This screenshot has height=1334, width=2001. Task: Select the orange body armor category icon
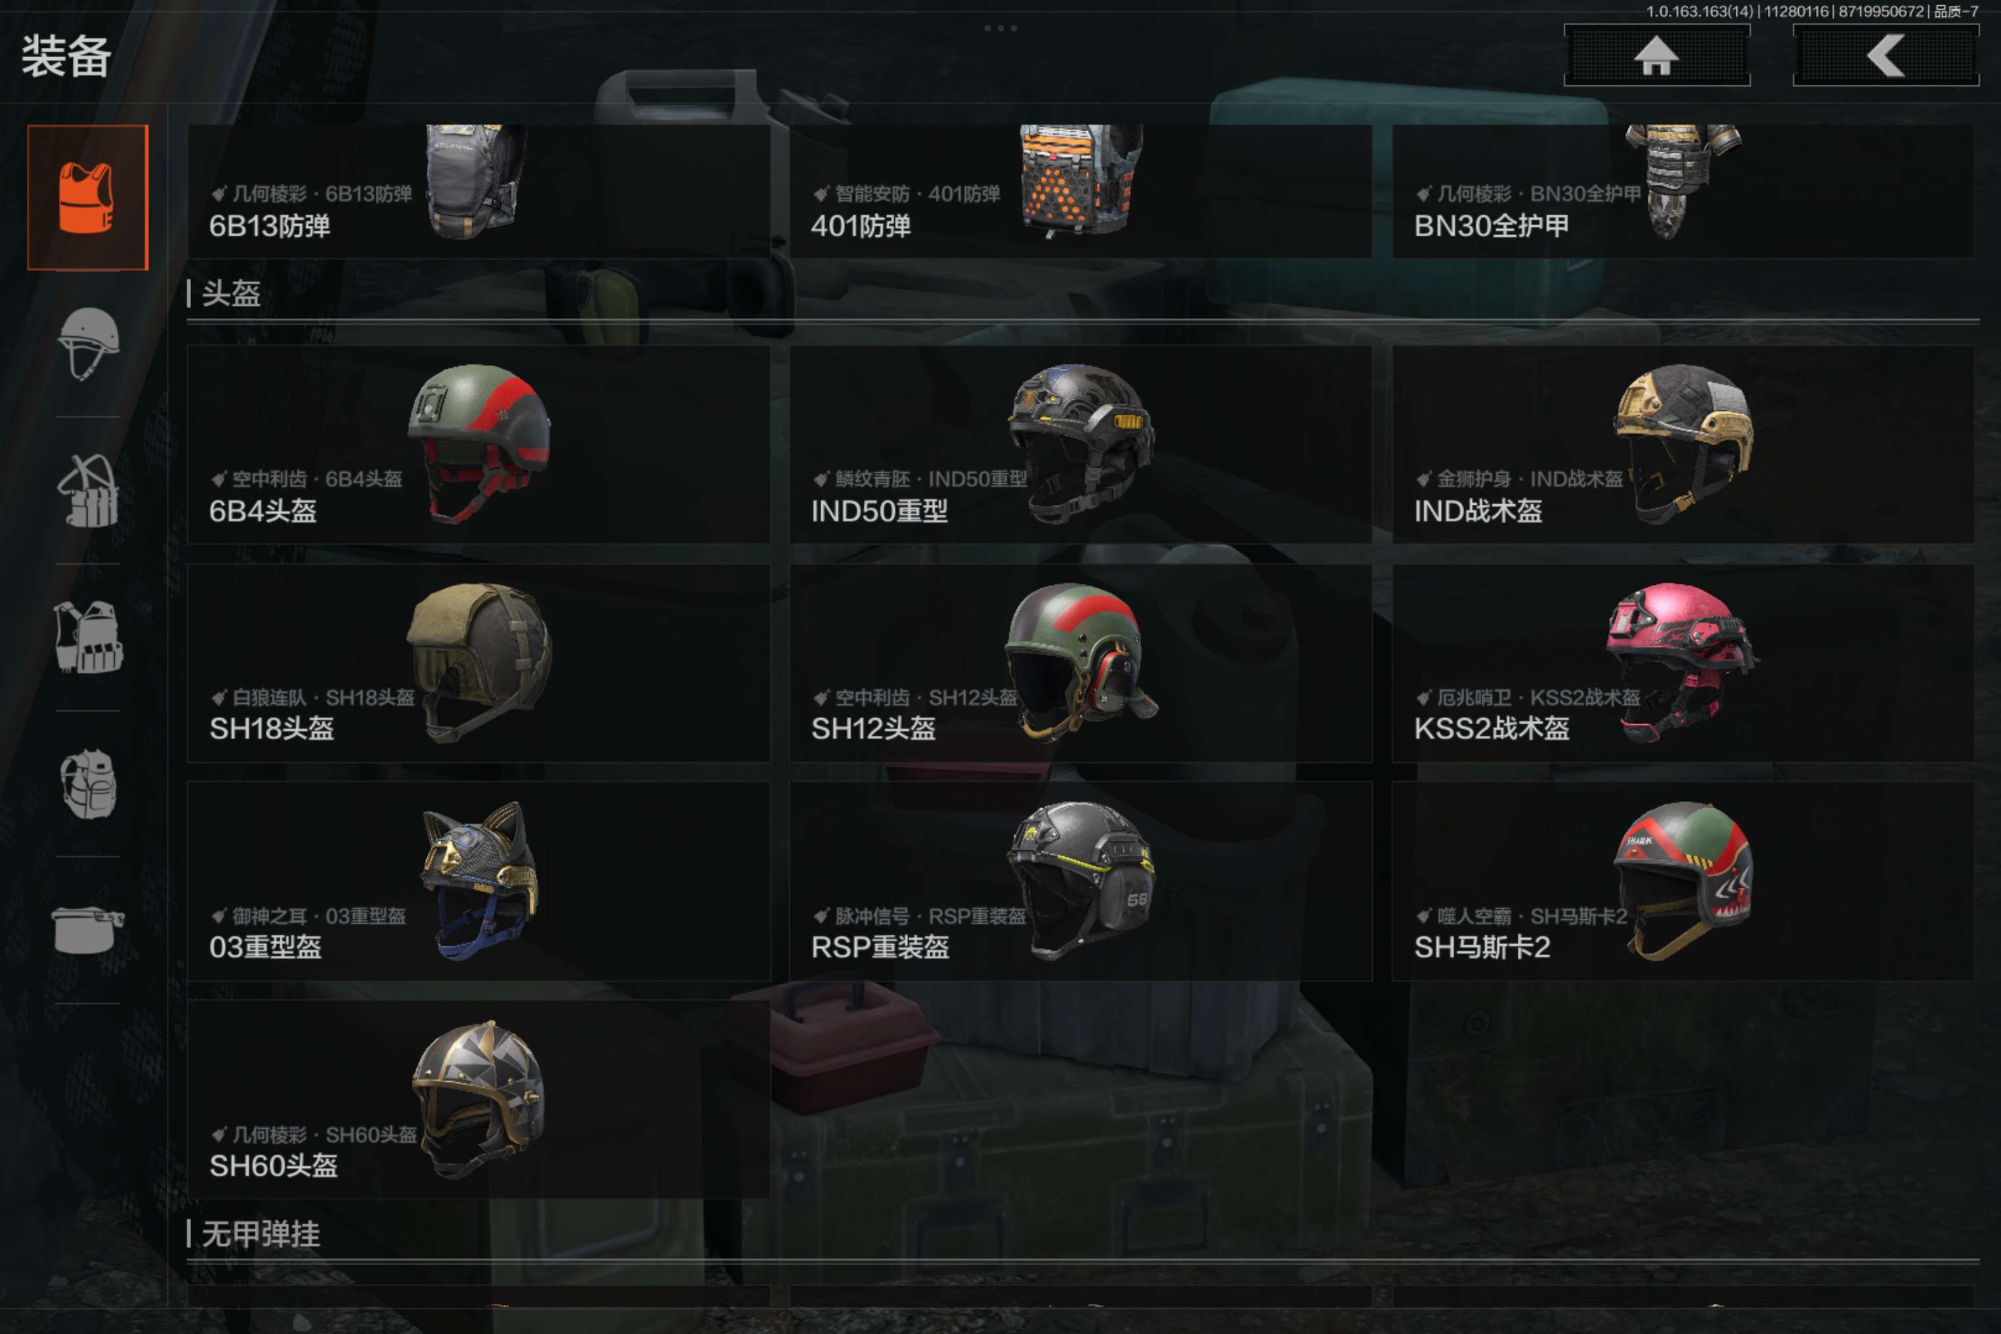(x=87, y=198)
